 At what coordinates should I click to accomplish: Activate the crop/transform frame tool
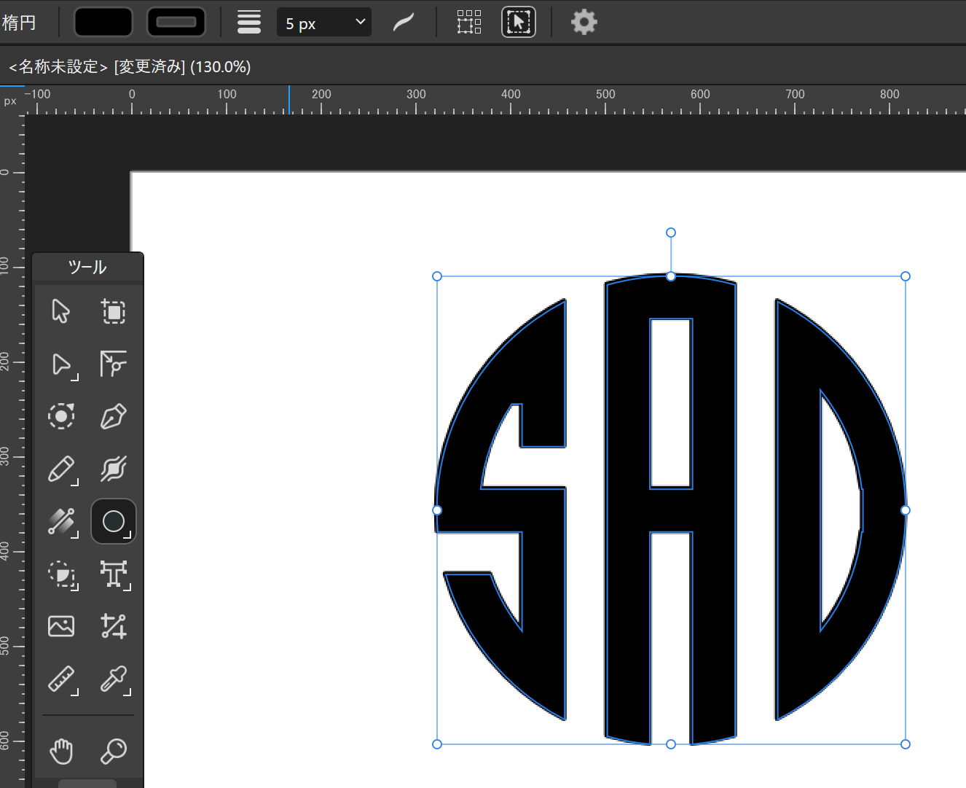tap(113, 311)
